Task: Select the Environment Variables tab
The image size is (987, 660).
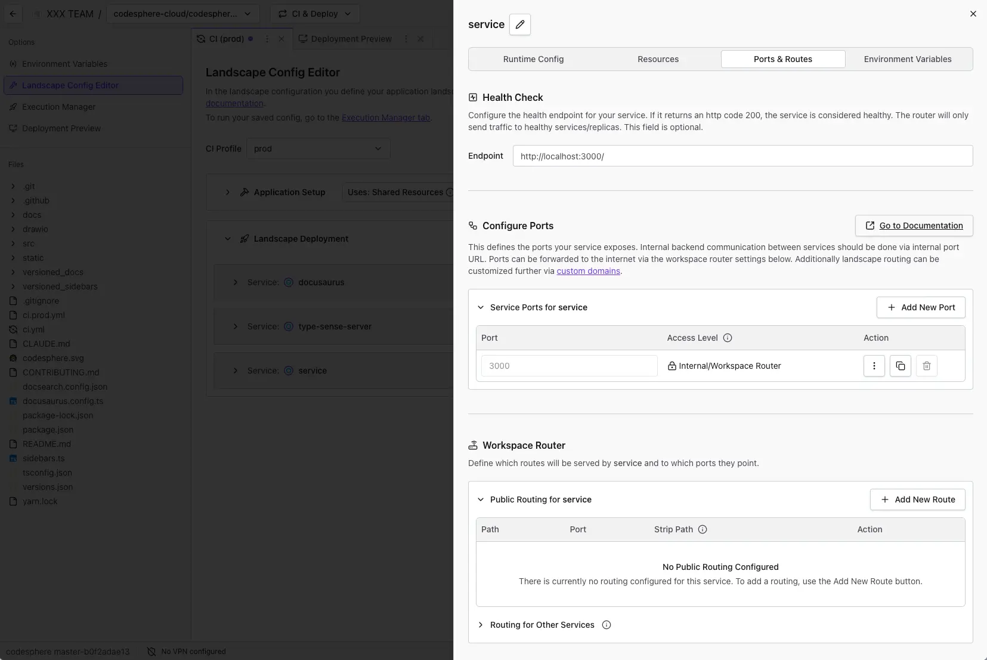Action: tap(907, 59)
